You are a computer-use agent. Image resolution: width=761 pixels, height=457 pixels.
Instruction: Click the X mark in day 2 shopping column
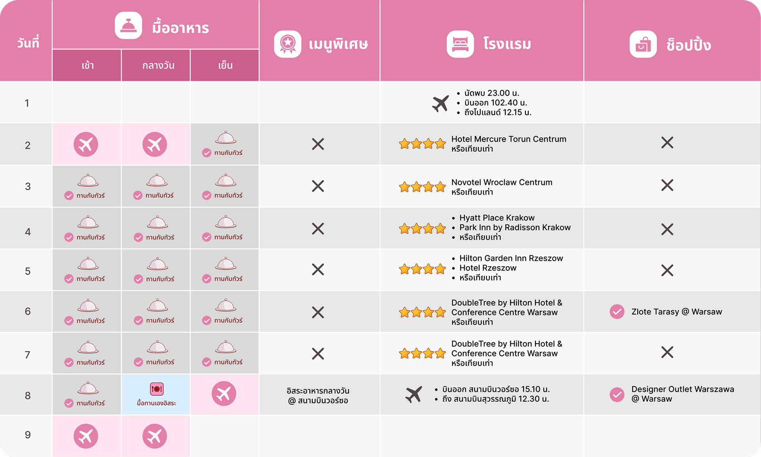667,143
